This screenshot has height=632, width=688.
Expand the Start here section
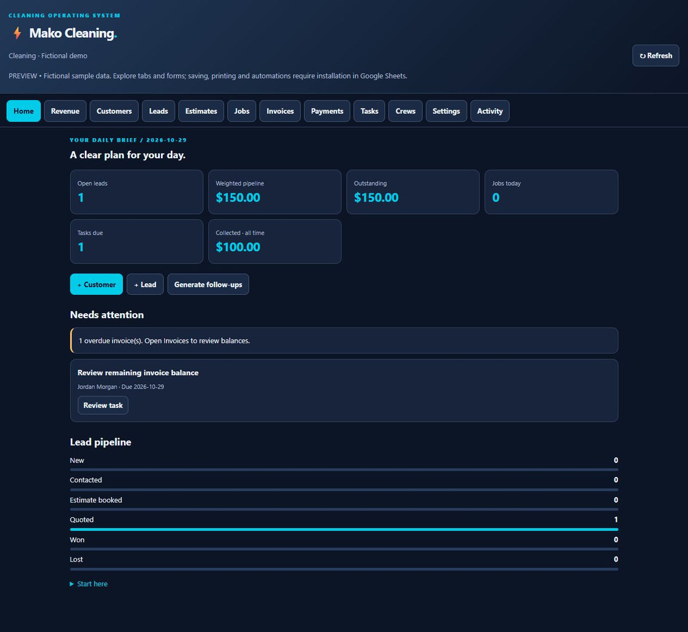pyautogui.click(x=89, y=584)
